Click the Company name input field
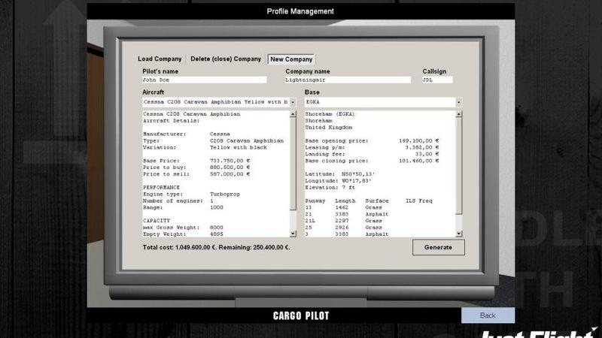This screenshot has width=602, height=338. pyautogui.click(x=348, y=80)
